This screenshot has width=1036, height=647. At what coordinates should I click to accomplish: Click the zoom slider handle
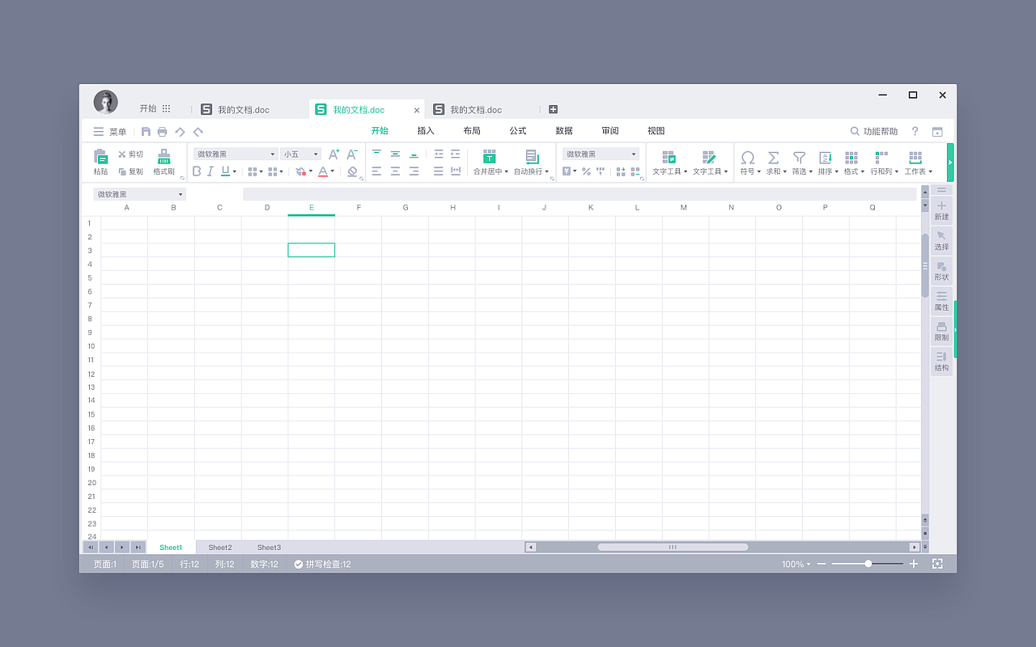[x=868, y=564]
